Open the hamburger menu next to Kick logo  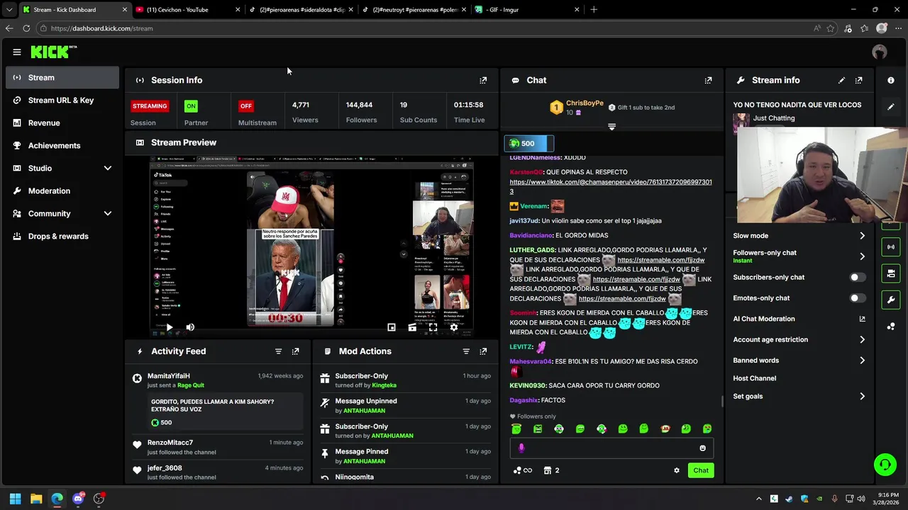pyautogui.click(x=17, y=52)
